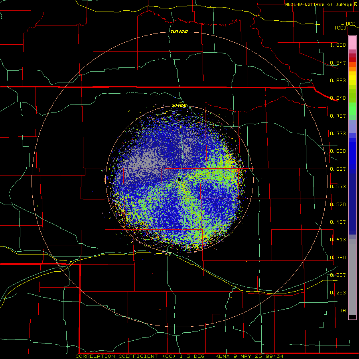Click the 0.893 scale value

pos(338,80)
